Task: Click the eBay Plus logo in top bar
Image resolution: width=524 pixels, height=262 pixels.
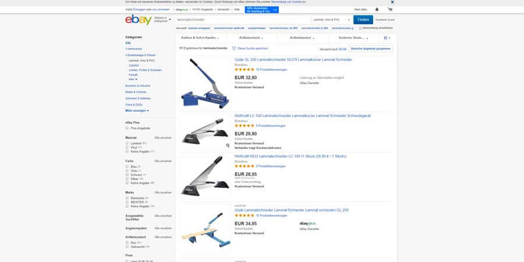Action: pos(182,10)
